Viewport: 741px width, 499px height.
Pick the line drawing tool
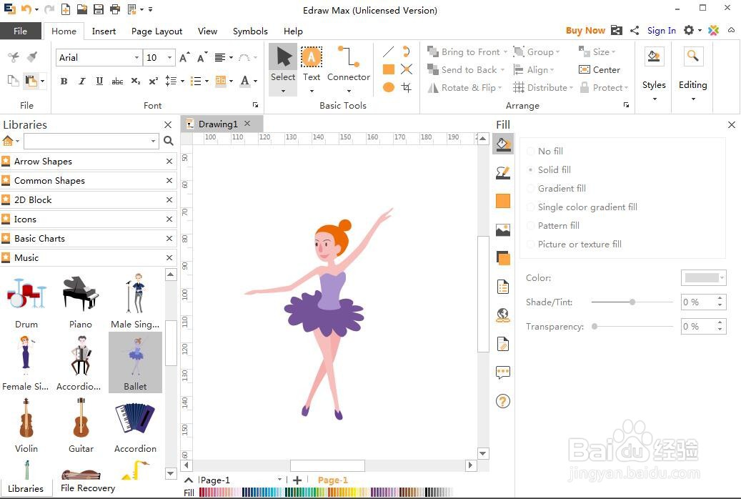pos(389,51)
